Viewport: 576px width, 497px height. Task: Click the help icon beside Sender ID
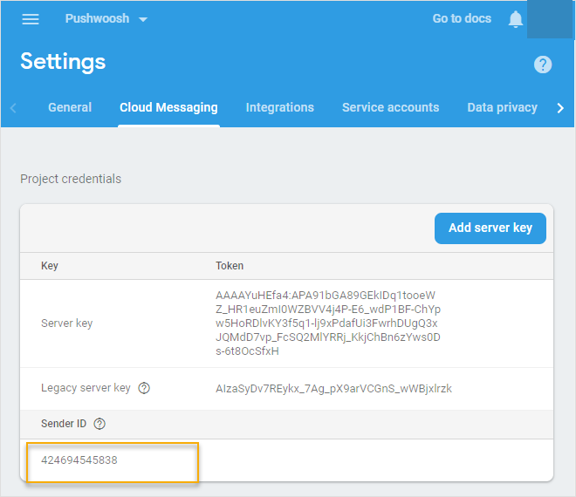click(99, 424)
